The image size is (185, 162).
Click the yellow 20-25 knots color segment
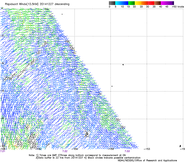pyautogui.click(x=138, y=3)
